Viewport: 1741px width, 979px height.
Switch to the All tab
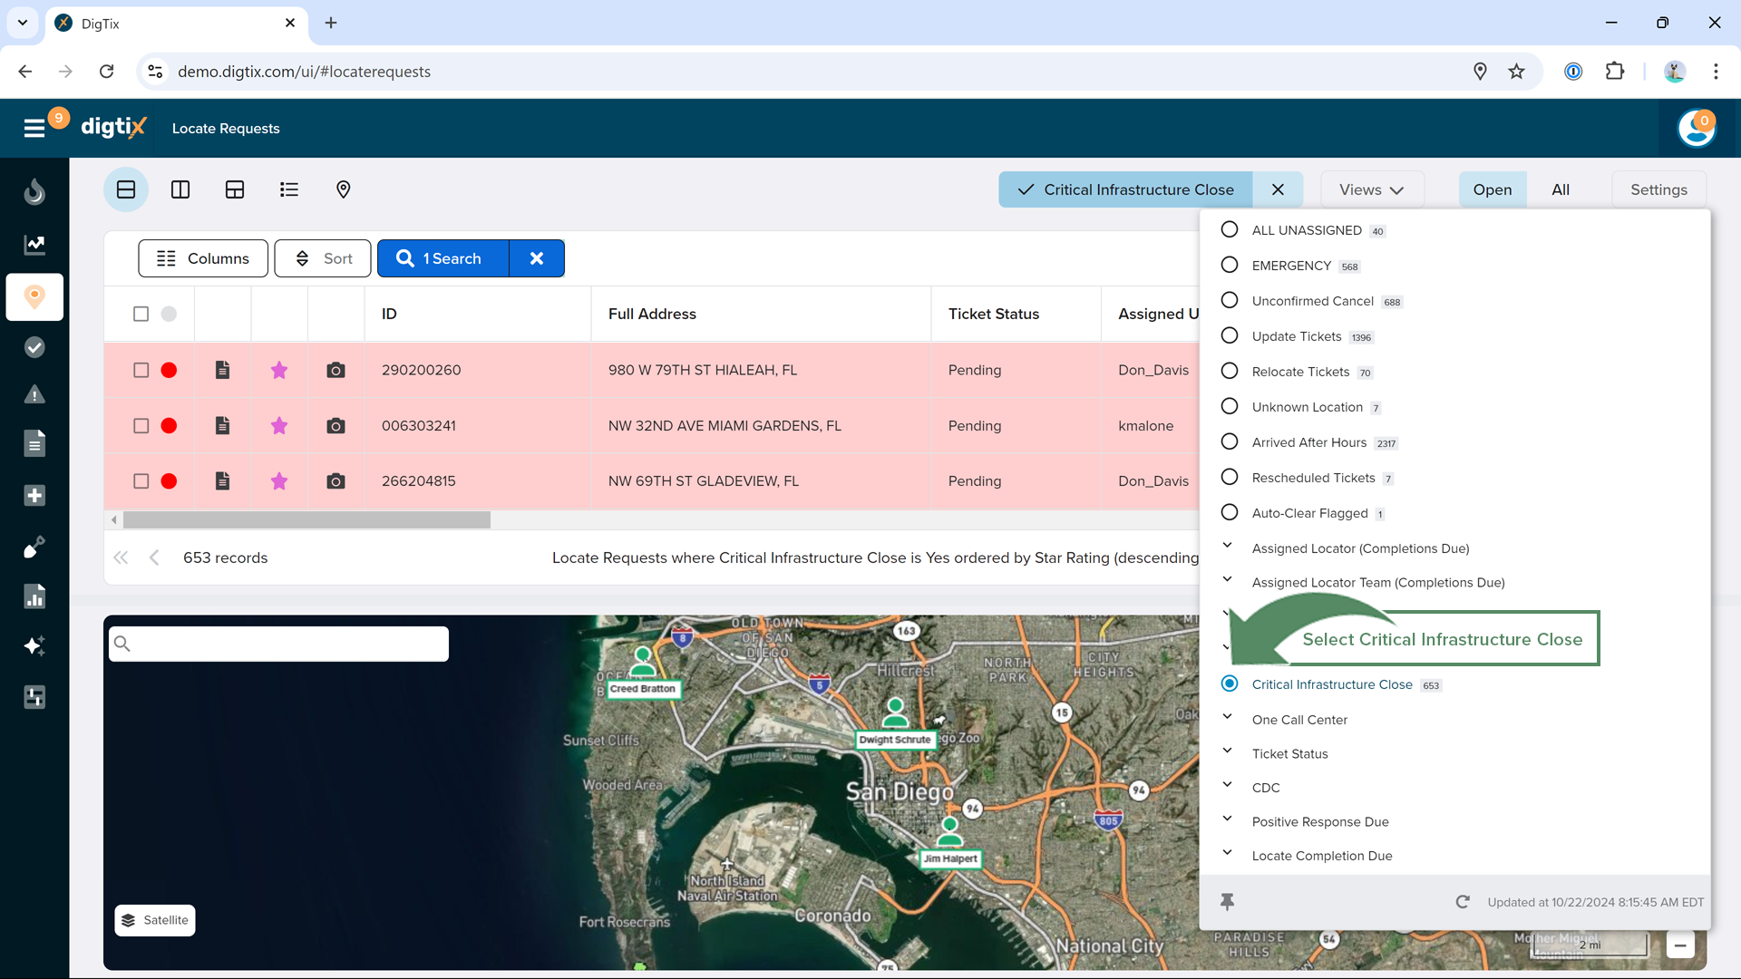point(1560,189)
